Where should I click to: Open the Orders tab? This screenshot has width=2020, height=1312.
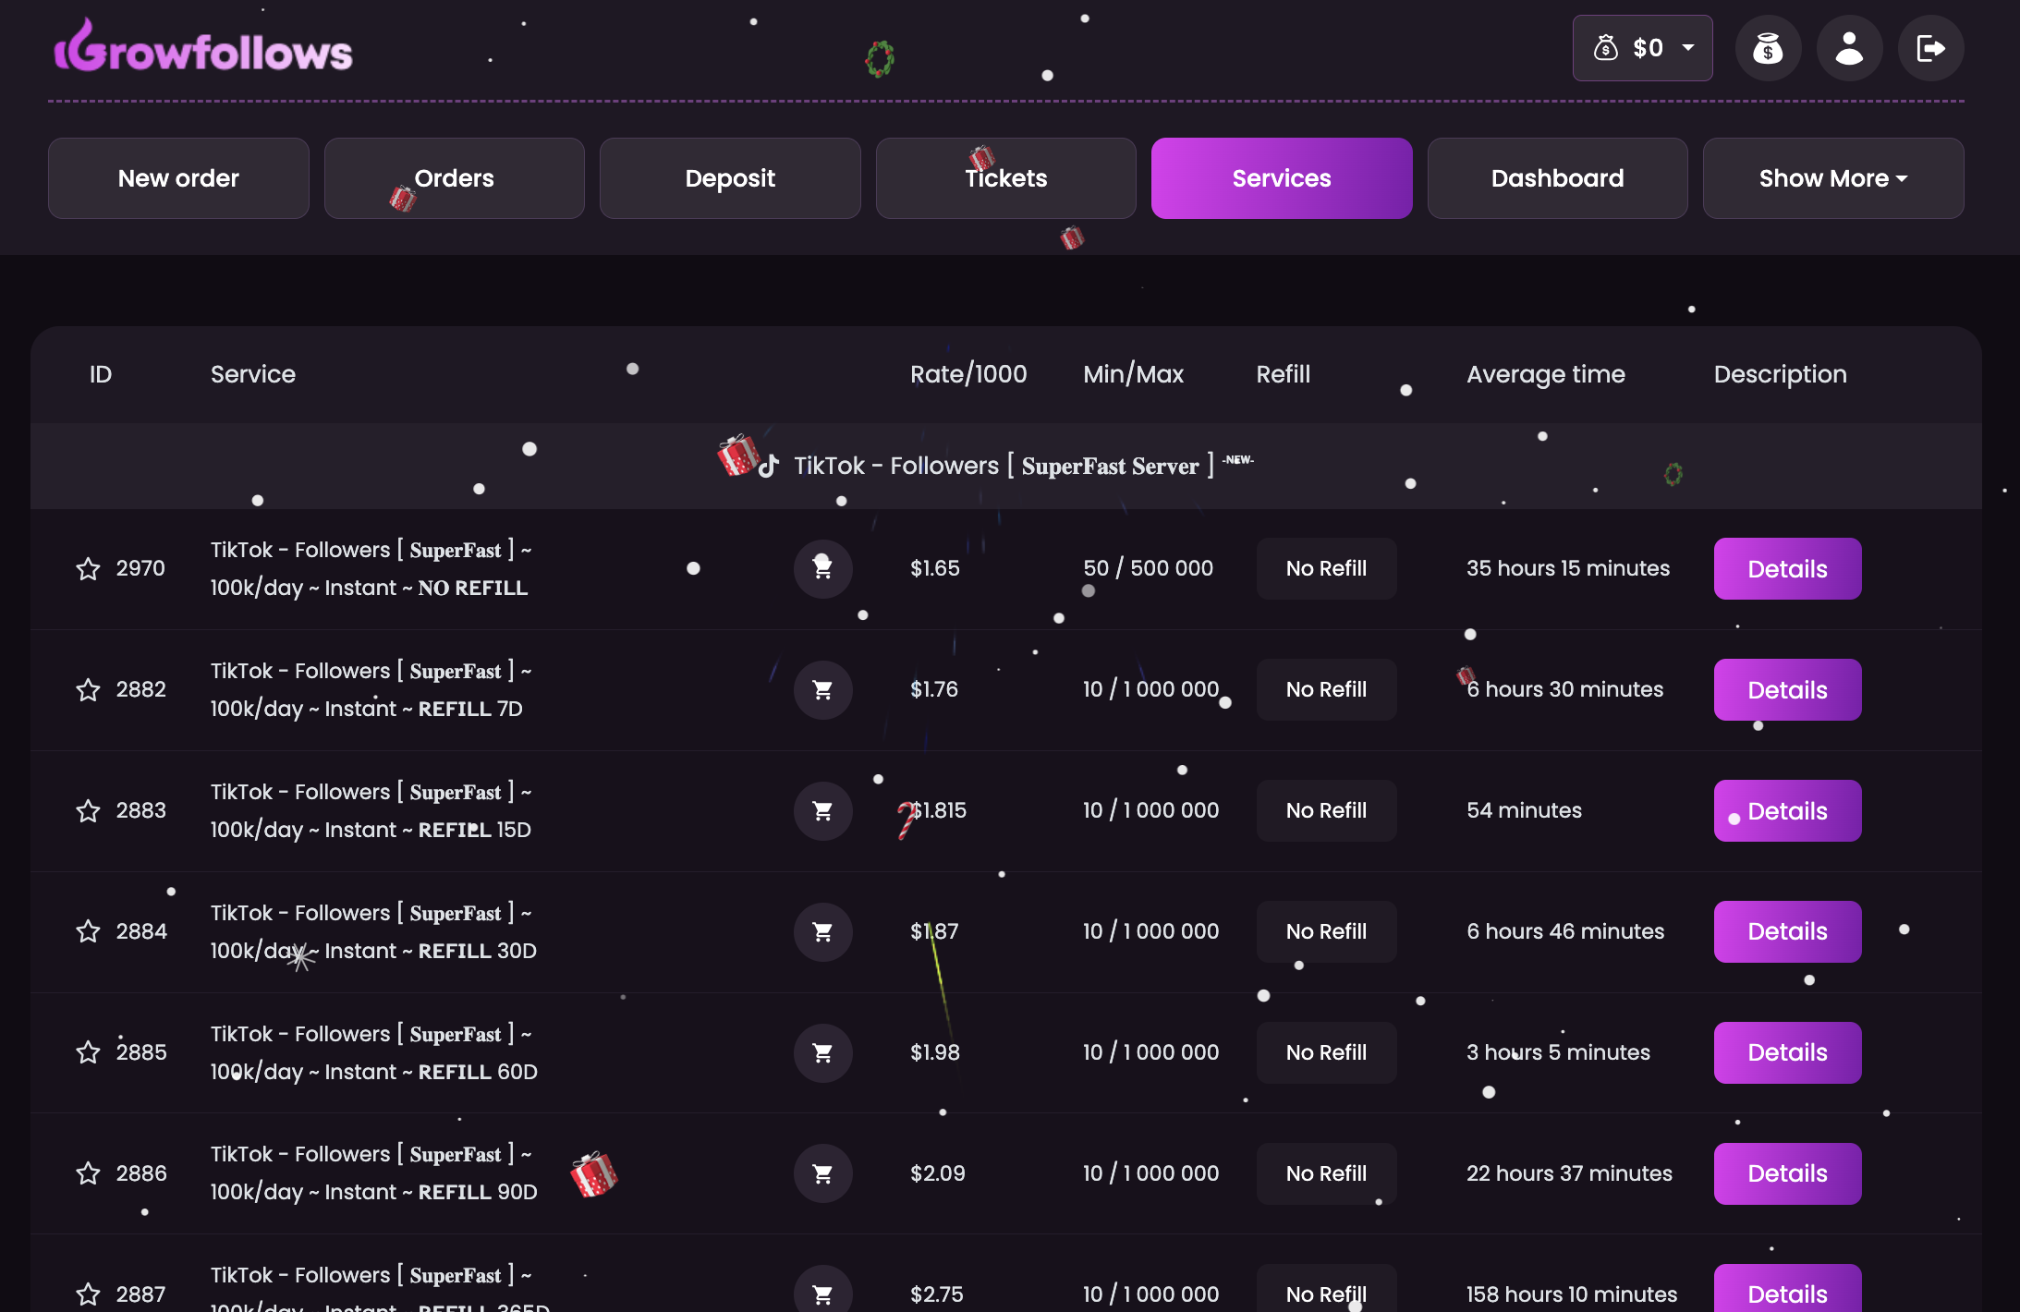tap(454, 178)
